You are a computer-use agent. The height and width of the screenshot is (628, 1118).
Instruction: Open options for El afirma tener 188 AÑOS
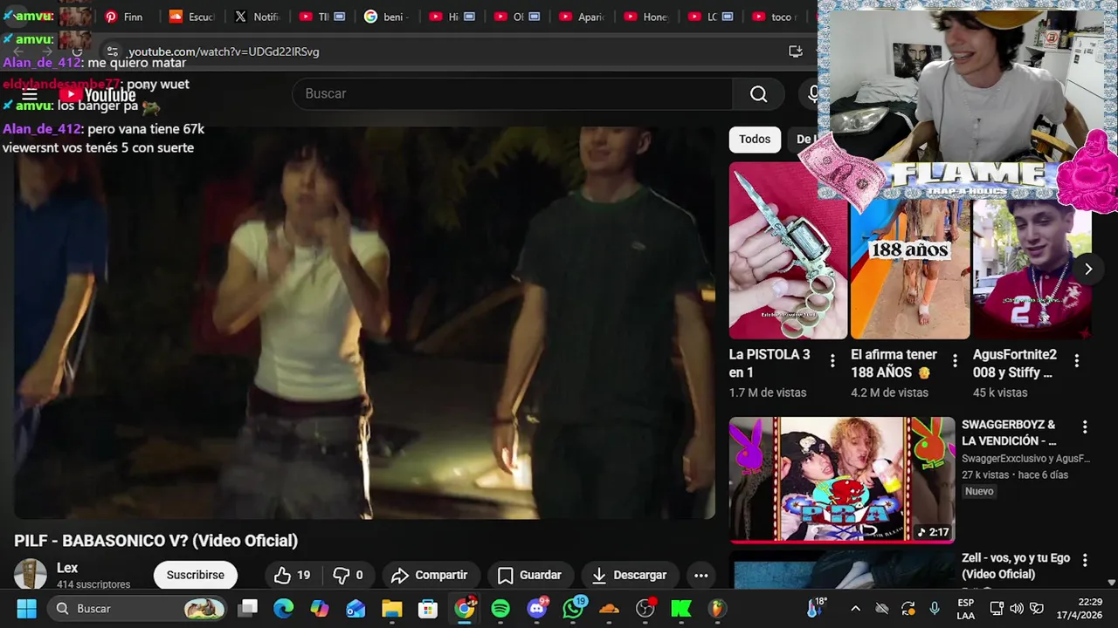tap(955, 360)
